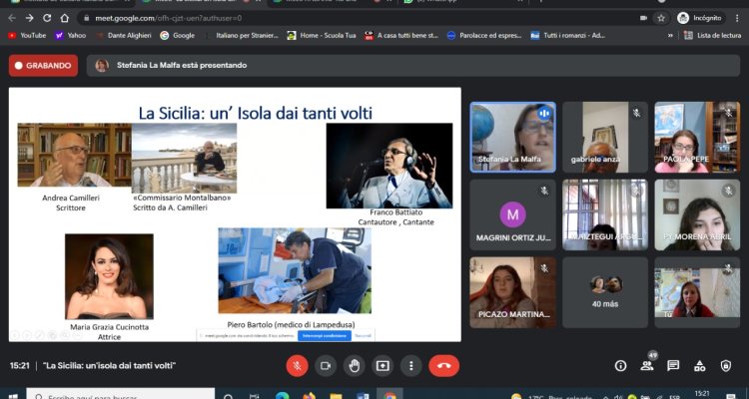Click the Andrea Camilleri photo on the slide
Screen dimensions: 749x399
point(75,155)
